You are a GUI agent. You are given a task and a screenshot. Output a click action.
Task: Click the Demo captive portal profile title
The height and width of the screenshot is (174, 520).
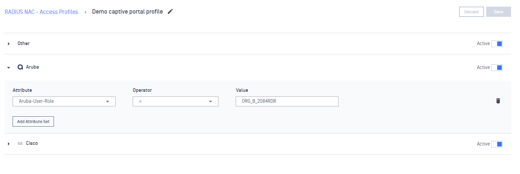point(127,12)
